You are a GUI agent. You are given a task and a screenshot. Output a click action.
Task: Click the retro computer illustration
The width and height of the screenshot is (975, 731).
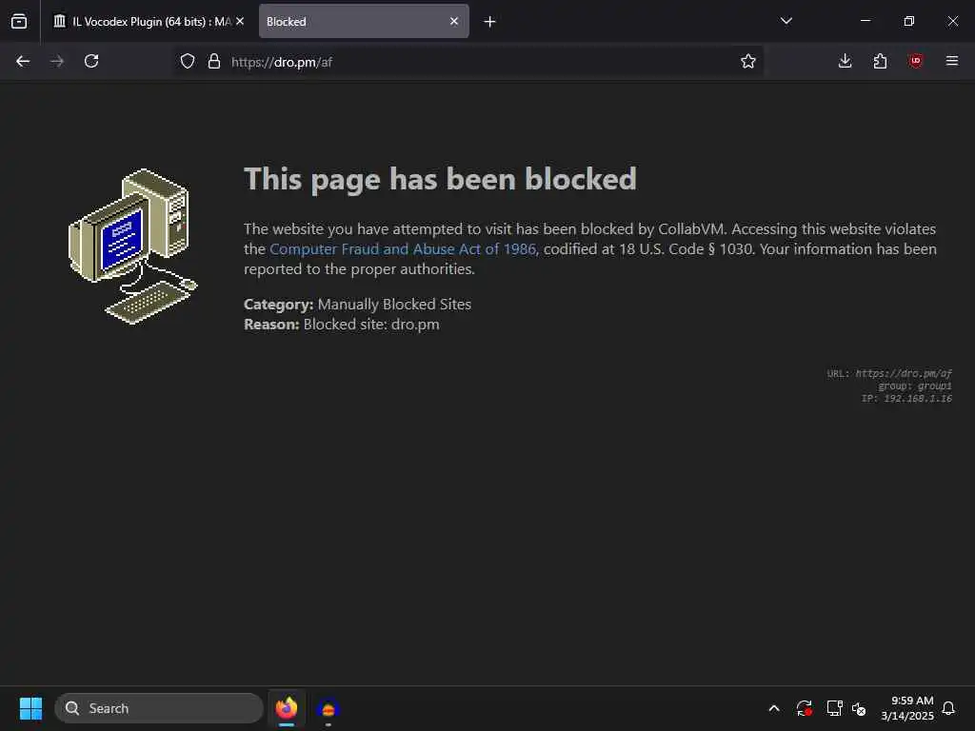coord(132,247)
